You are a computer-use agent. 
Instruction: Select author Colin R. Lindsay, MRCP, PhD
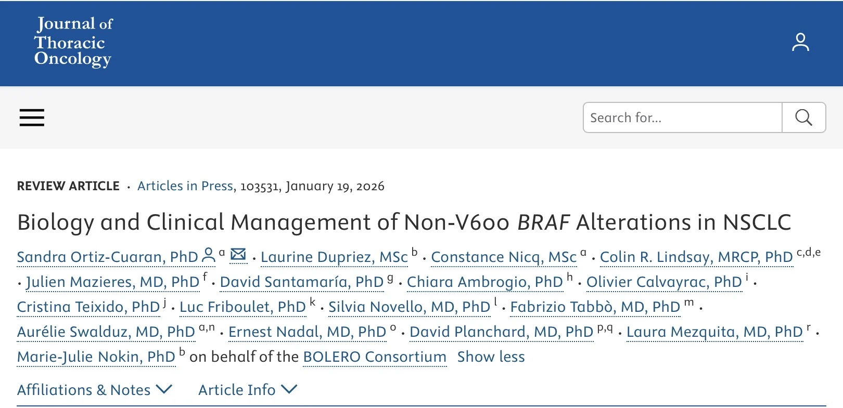[696, 257]
